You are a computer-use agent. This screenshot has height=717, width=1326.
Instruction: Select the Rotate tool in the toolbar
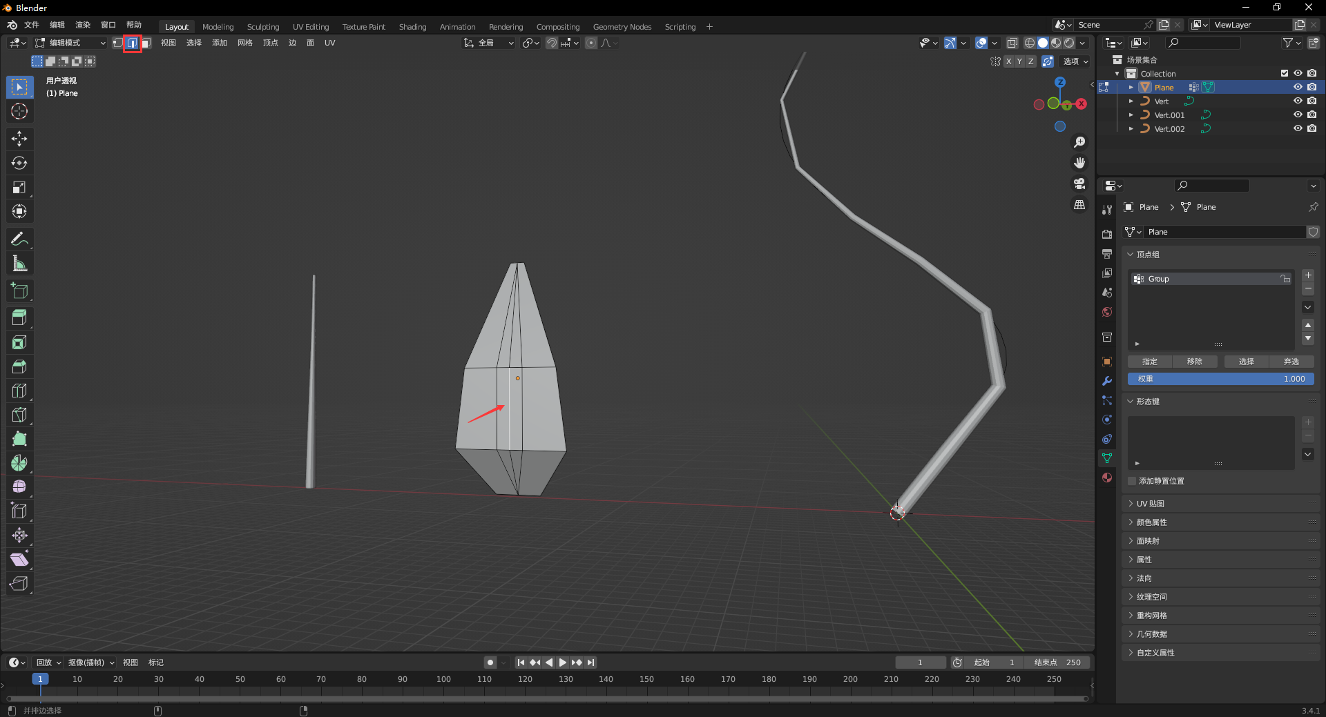pyautogui.click(x=19, y=163)
